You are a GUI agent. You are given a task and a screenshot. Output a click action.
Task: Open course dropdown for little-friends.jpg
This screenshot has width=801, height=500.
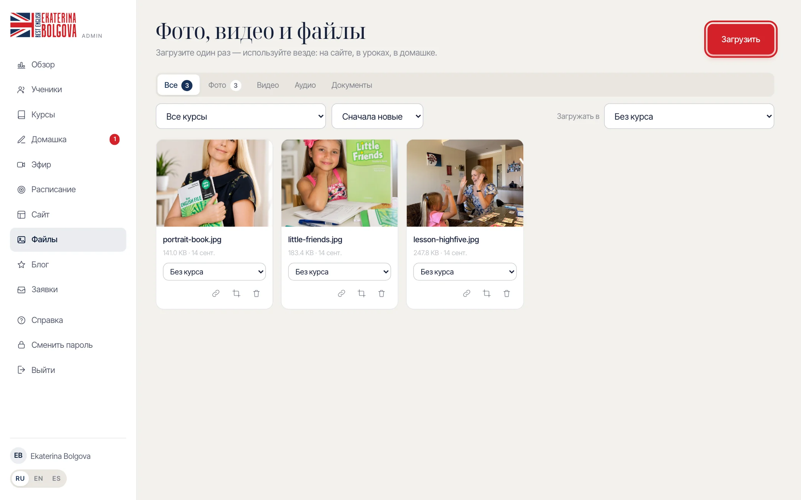click(339, 272)
